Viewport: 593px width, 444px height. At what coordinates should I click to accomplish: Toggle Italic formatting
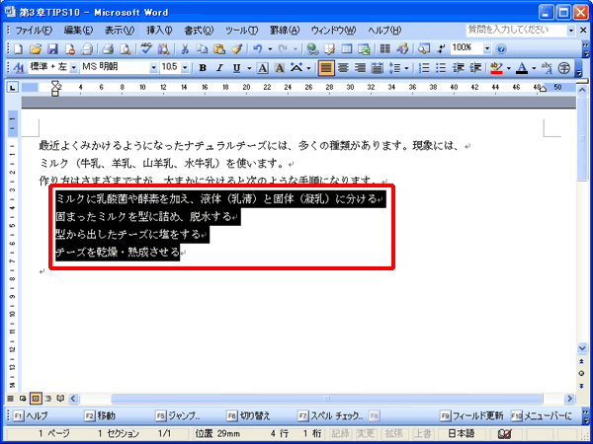click(219, 68)
